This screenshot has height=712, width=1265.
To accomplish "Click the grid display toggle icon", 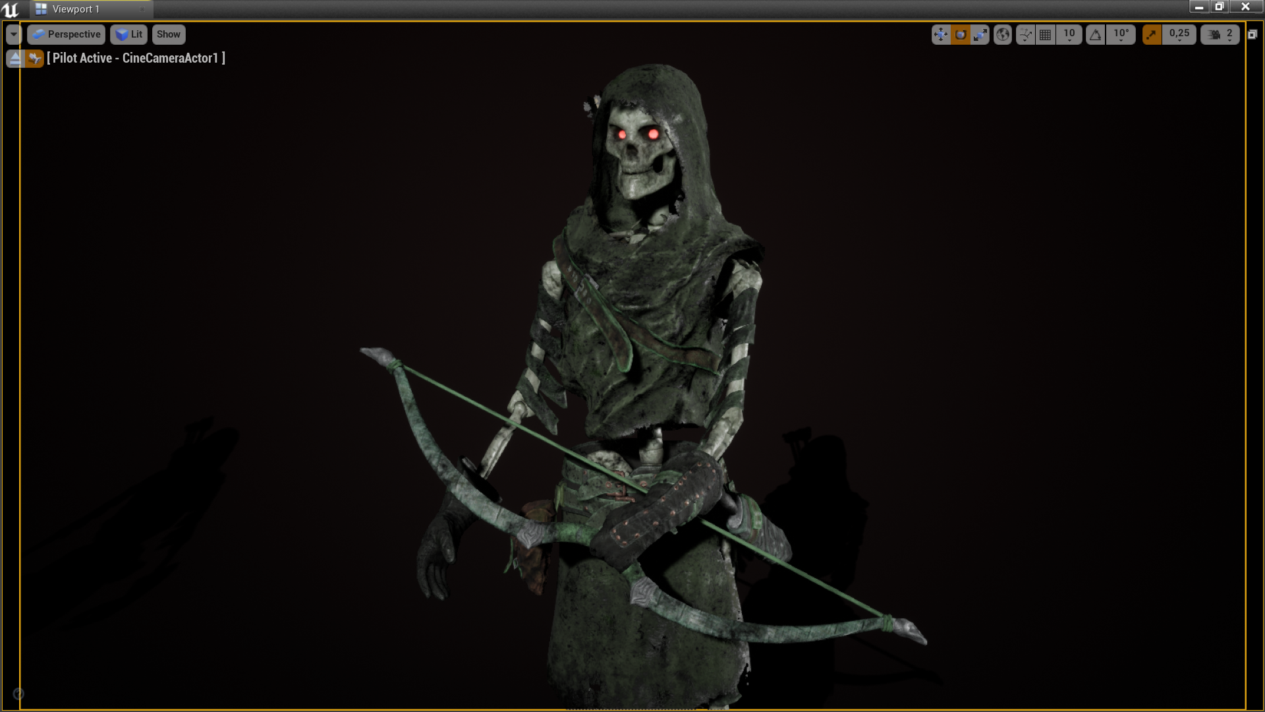I will (x=1044, y=34).
